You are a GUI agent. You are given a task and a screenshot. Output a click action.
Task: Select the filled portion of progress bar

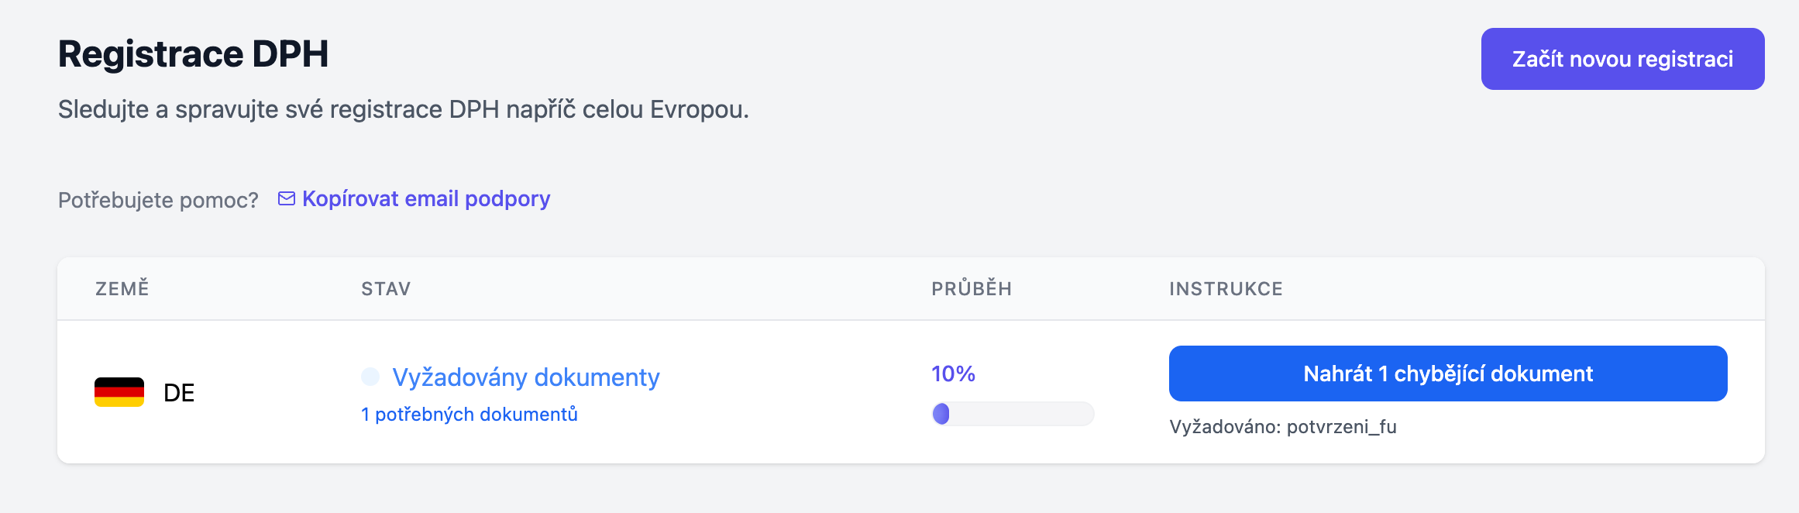click(x=941, y=414)
